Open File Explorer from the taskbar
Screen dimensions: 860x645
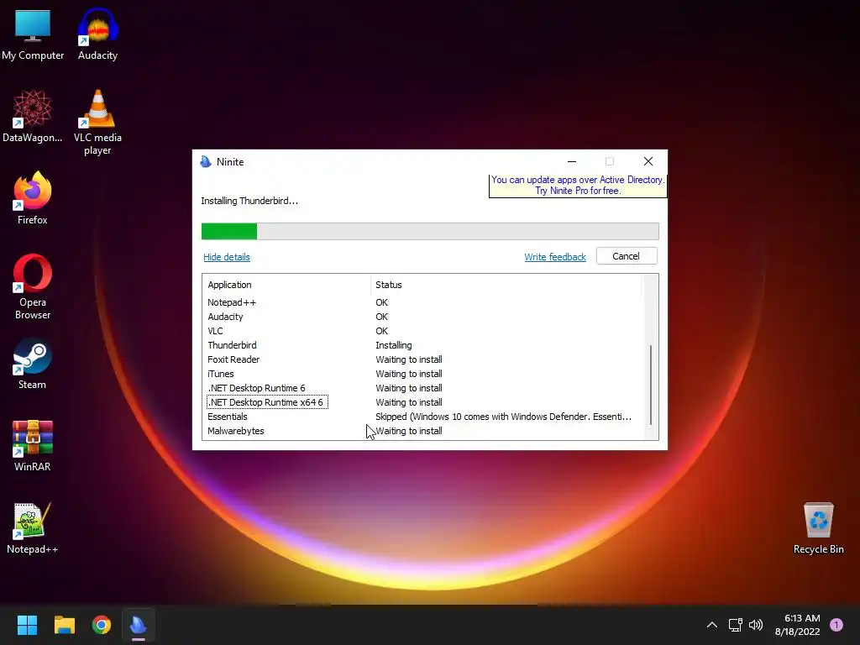click(x=64, y=625)
